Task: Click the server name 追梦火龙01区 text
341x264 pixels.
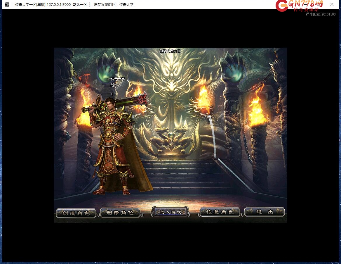Action: point(170,51)
